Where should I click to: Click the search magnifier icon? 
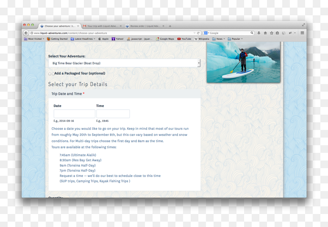click(x=252, y=33)
